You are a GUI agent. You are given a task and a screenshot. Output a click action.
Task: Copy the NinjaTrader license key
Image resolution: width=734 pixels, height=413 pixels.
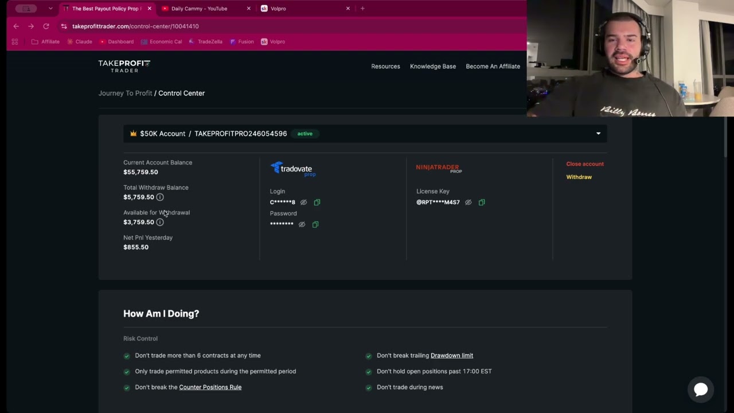coord(482,202)
